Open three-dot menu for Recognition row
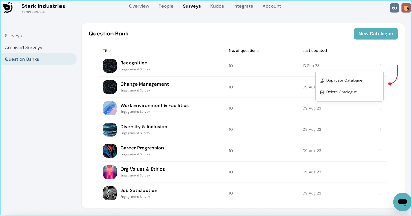 click(x=380, y=66)
